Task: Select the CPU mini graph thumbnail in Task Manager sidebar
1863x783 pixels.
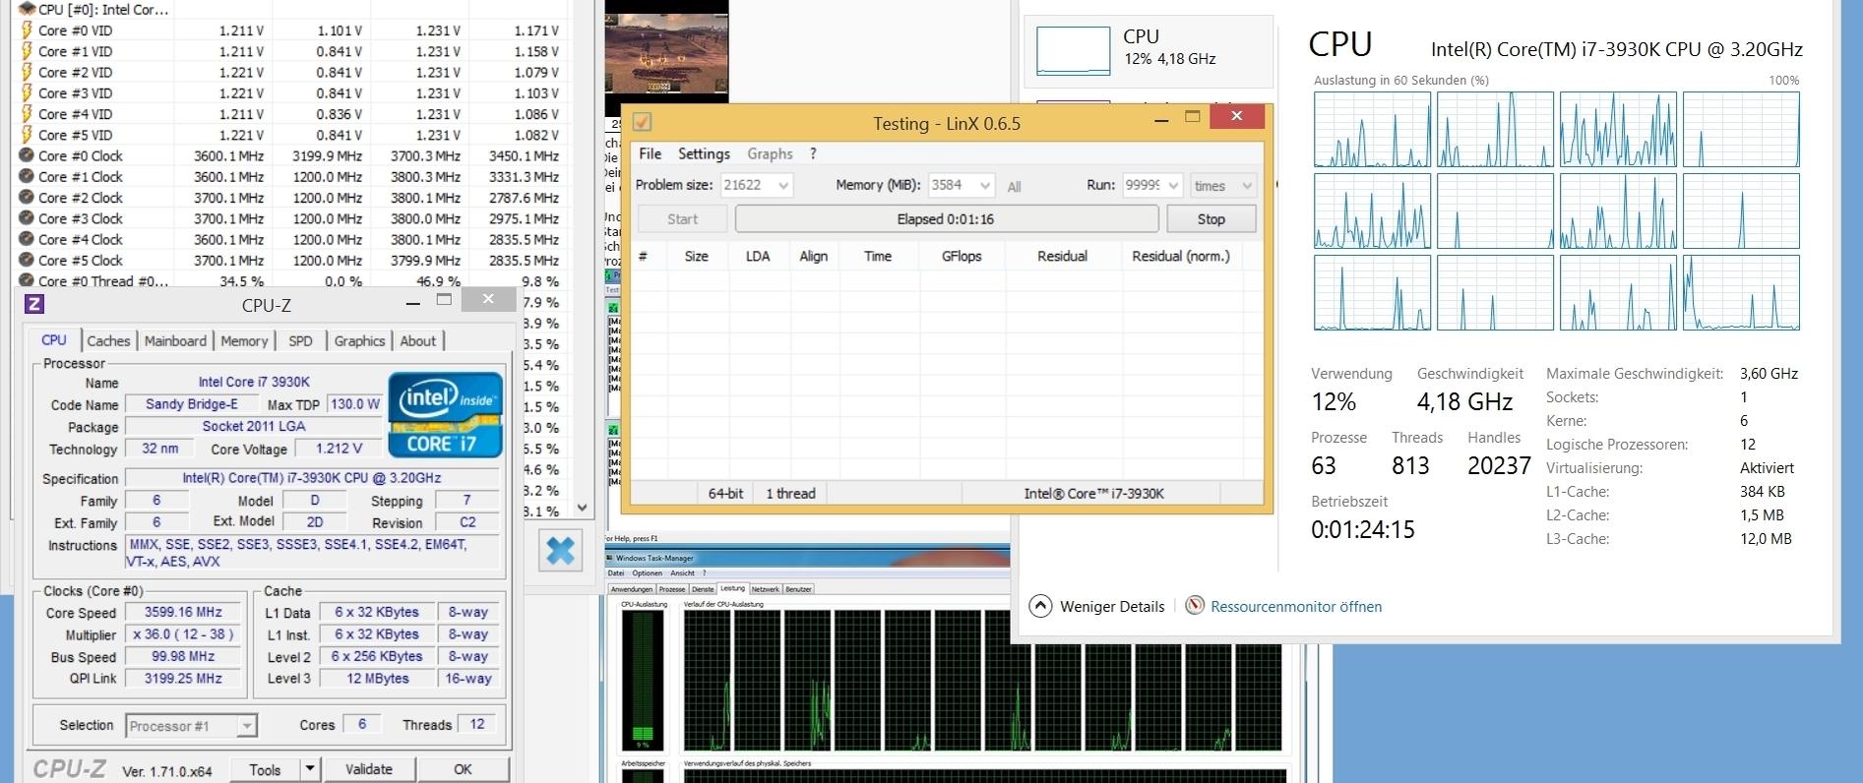Action: coord(1073,50)
